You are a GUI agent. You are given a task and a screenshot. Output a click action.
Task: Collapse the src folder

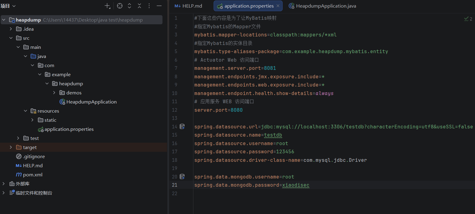[11, 38]
